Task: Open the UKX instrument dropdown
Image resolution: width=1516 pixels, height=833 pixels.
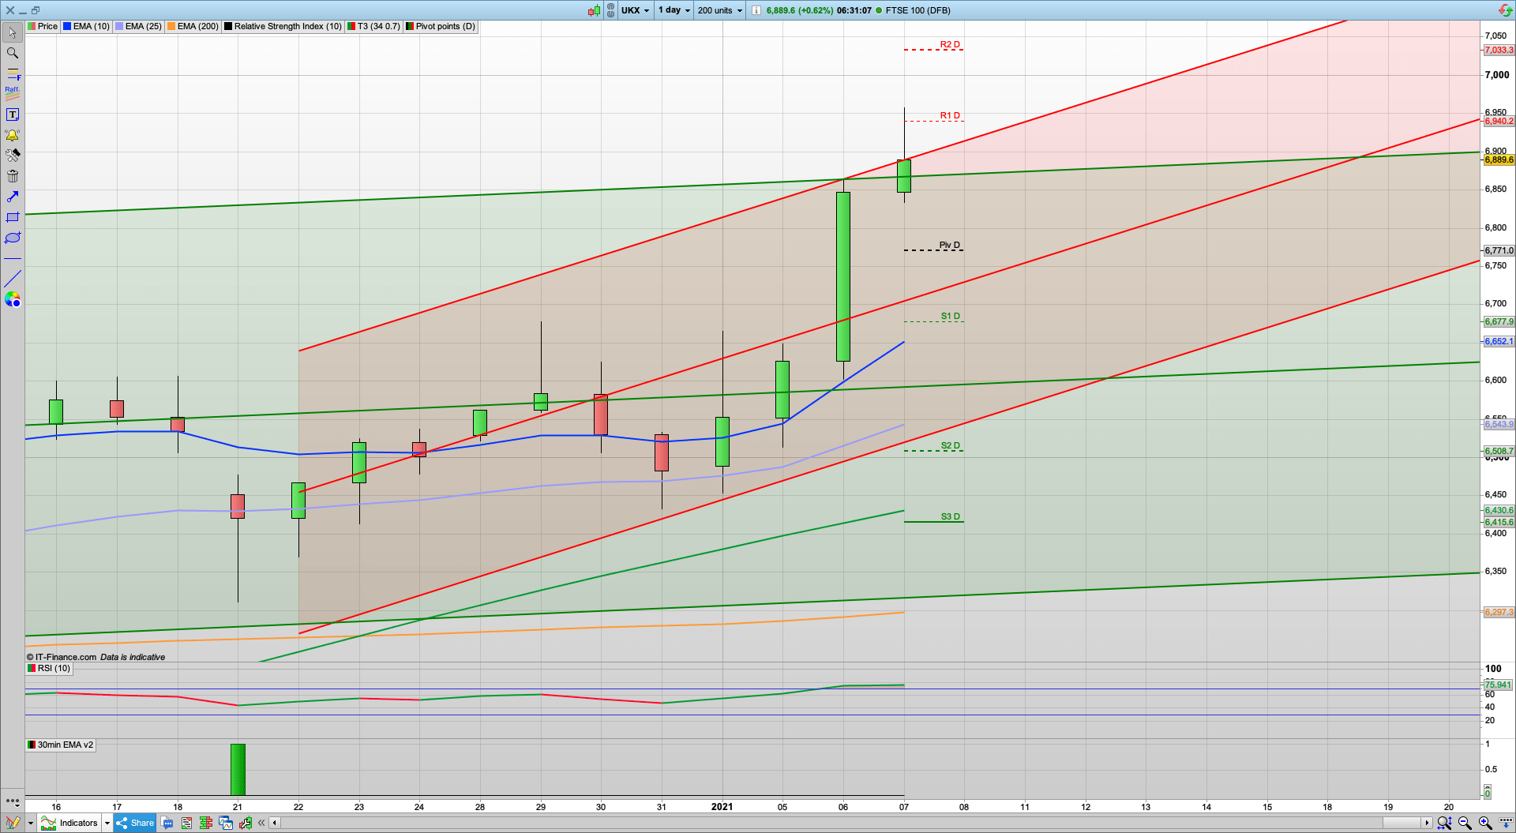Action: point(635,10)
